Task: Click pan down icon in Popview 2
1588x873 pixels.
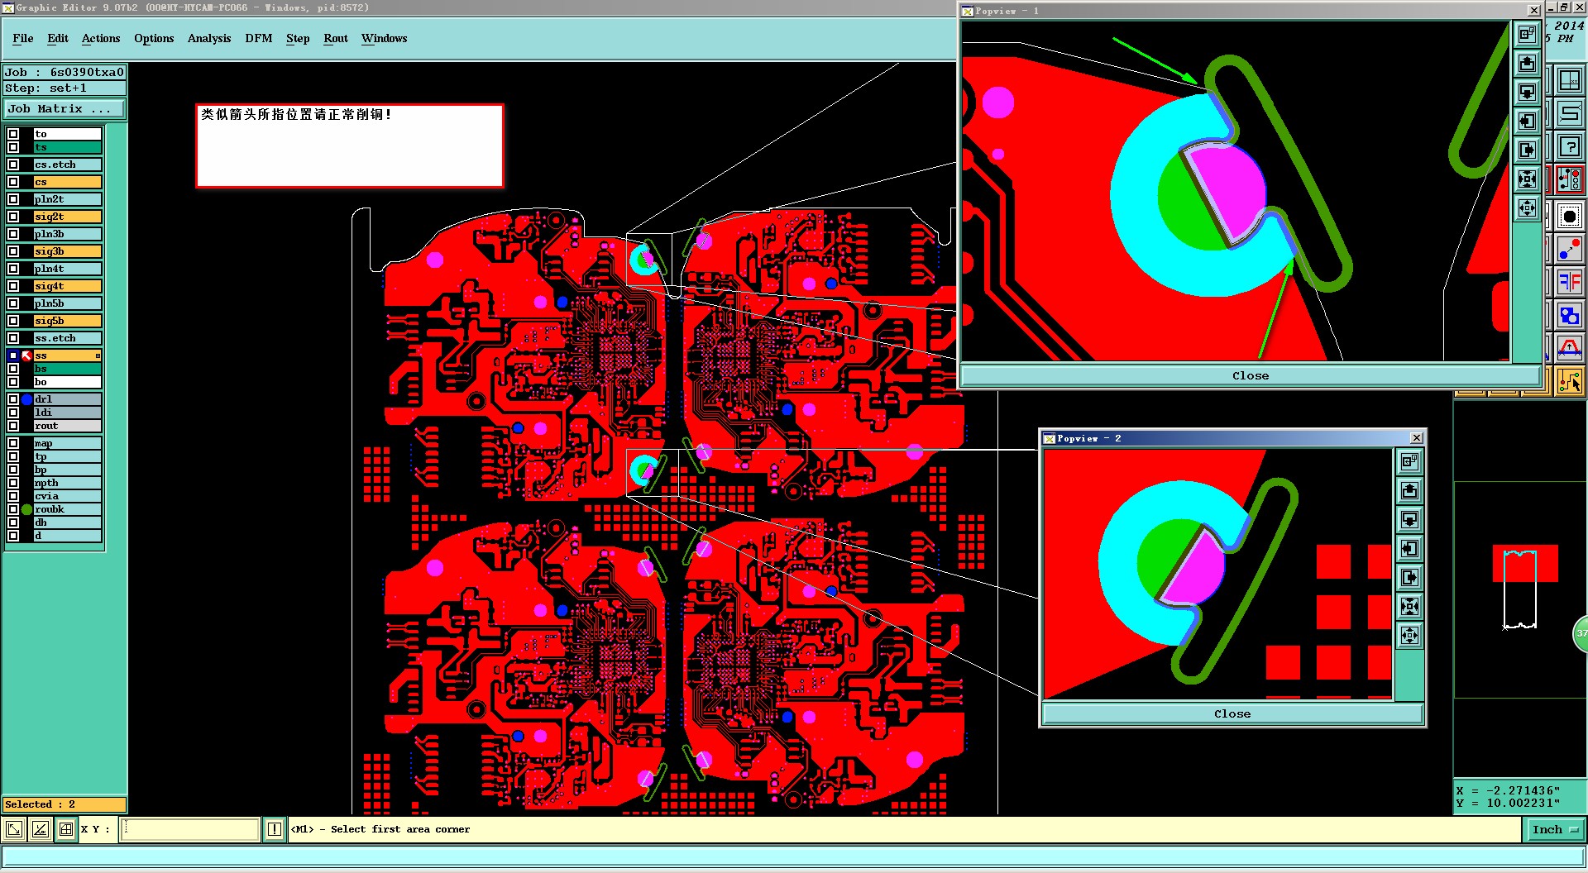Action: pyautogui.click(x=1409, y=520)
